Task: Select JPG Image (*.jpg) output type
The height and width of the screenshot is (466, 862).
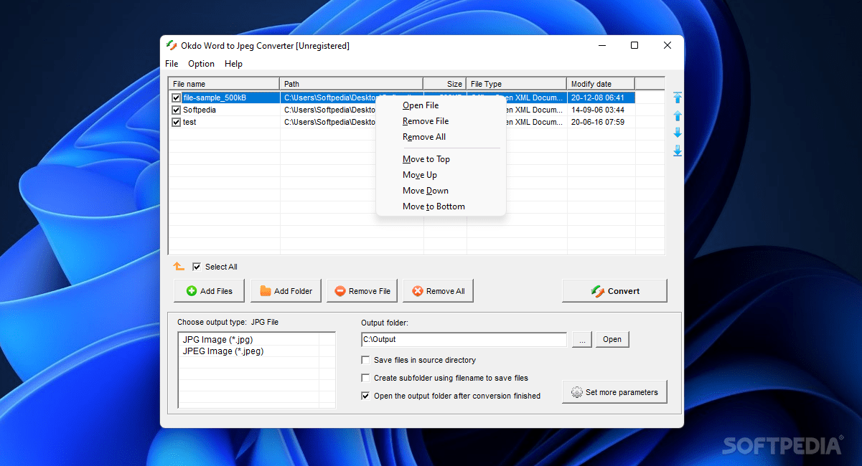Action: tap(217, 339)
